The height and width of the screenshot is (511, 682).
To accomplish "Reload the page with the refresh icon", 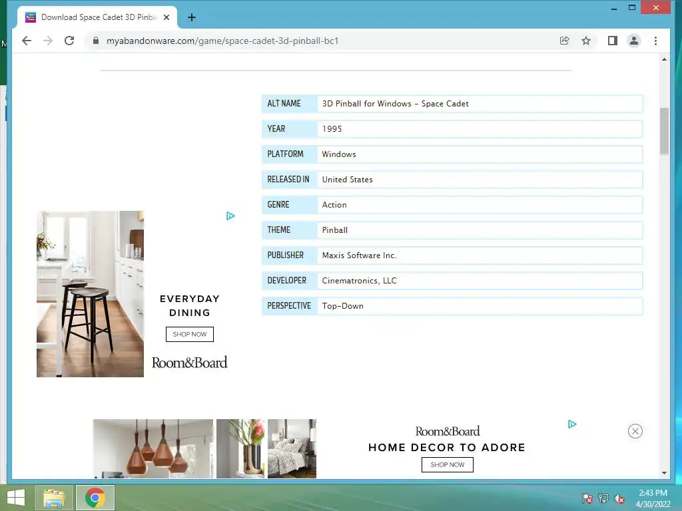I will 69,41.
